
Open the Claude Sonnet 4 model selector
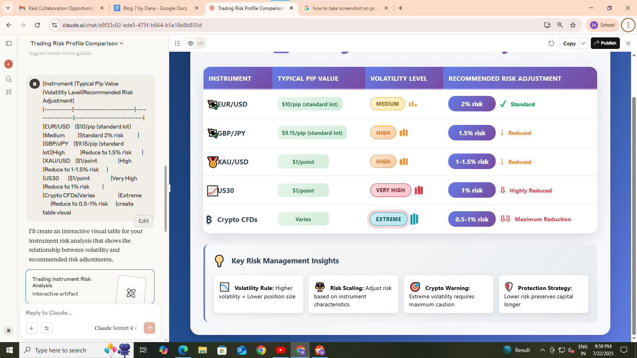click(x=115, y=328)
